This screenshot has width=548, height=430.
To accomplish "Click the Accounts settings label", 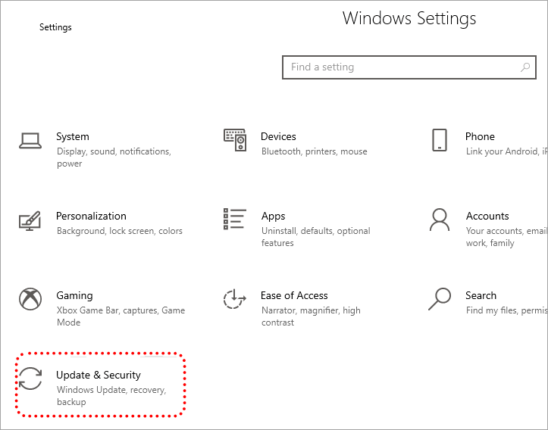I will coord(487,217).
